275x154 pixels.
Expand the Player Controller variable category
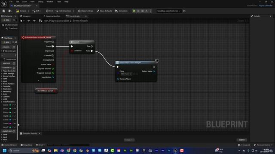click(2, 71)
